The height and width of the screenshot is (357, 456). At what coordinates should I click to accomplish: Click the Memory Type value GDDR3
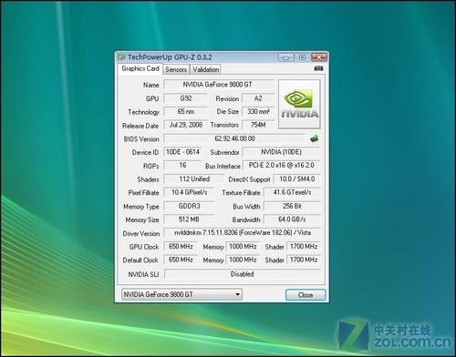[189, 206]
